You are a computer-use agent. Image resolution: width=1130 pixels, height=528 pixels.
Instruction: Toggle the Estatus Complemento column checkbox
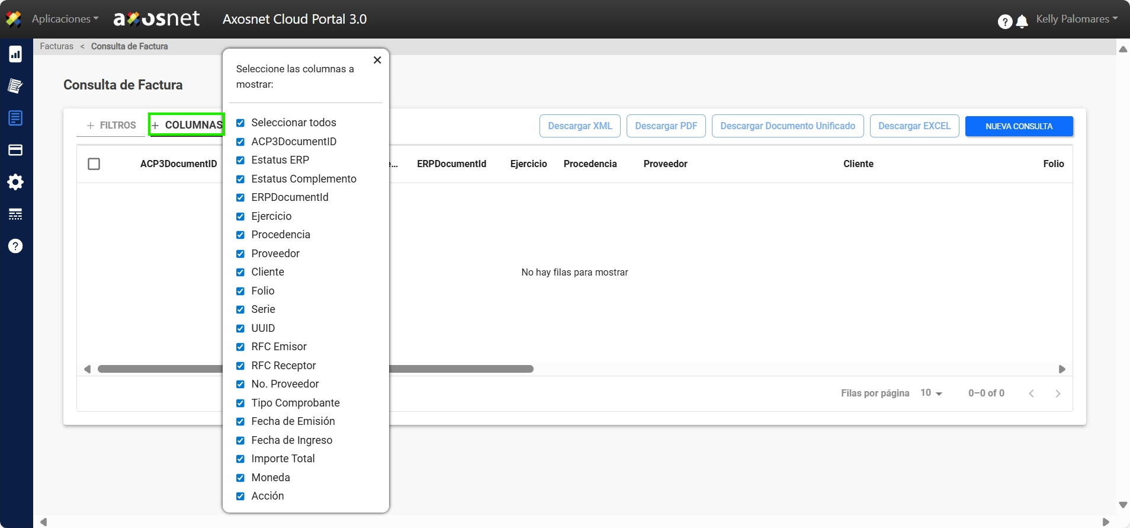click(240, 179)
